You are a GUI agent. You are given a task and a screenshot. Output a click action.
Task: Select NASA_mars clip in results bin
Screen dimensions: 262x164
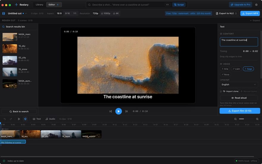tap(19, 37)
